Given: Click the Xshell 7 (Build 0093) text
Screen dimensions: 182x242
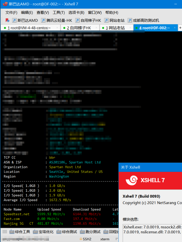Looking at the screenshot, I should tap(141, 196).
